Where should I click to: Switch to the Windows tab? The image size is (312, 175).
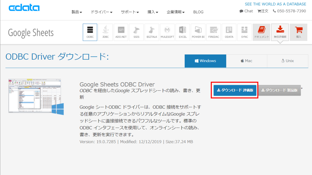205,61
